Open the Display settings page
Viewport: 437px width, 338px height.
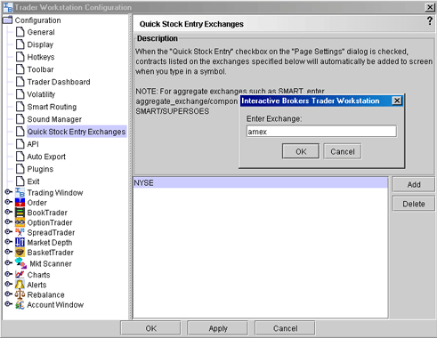tap(40, 44)
